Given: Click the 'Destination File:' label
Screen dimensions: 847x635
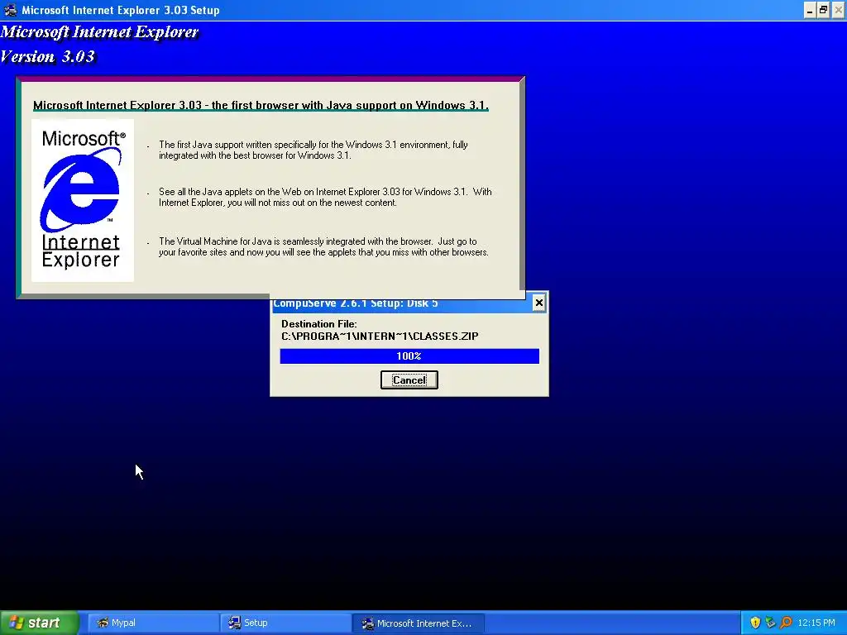Looking at the screenshot, I should click(x=318, y=324).
